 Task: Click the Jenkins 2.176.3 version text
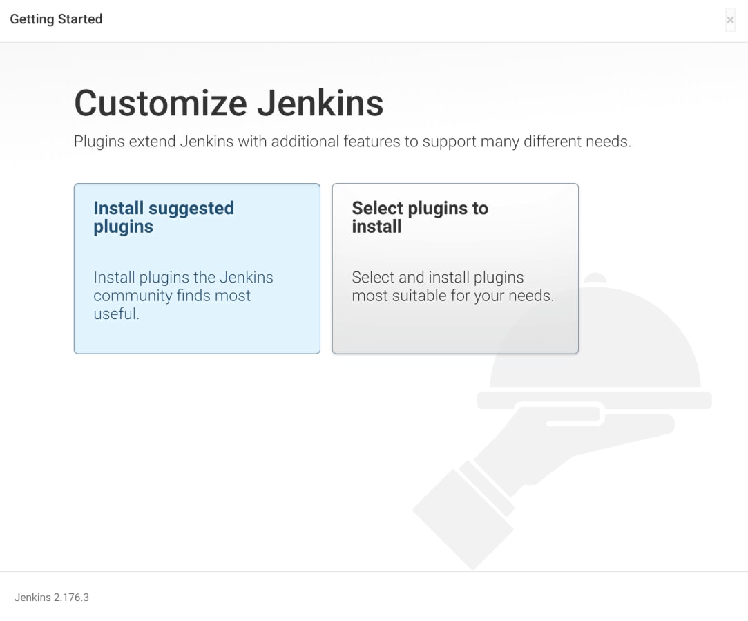[x=52, y=597]
